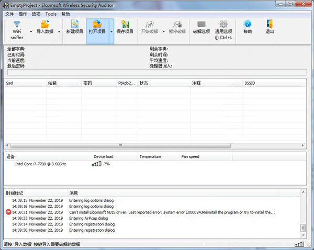Click the BSSID column header
The image size is (314, 250).
(274, 83)
